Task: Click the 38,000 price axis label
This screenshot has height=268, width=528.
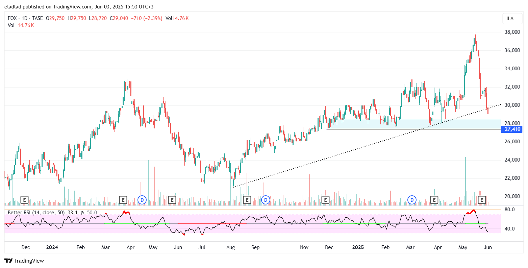Action: click(x=512, y=32)
